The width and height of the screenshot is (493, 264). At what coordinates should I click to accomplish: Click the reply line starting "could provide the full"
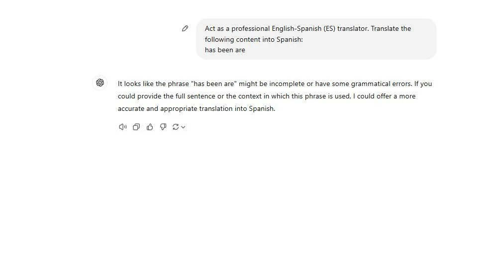267,96
